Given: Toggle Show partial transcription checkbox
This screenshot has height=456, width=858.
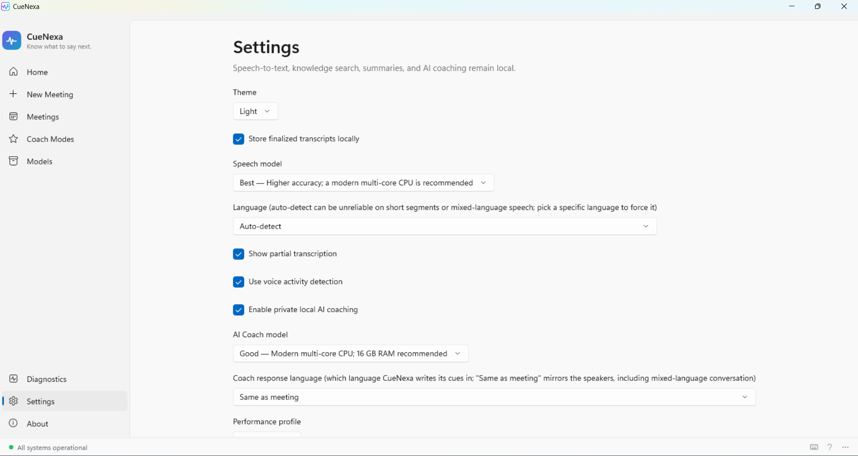Looking at the screenshot, I should pos(238,254).
